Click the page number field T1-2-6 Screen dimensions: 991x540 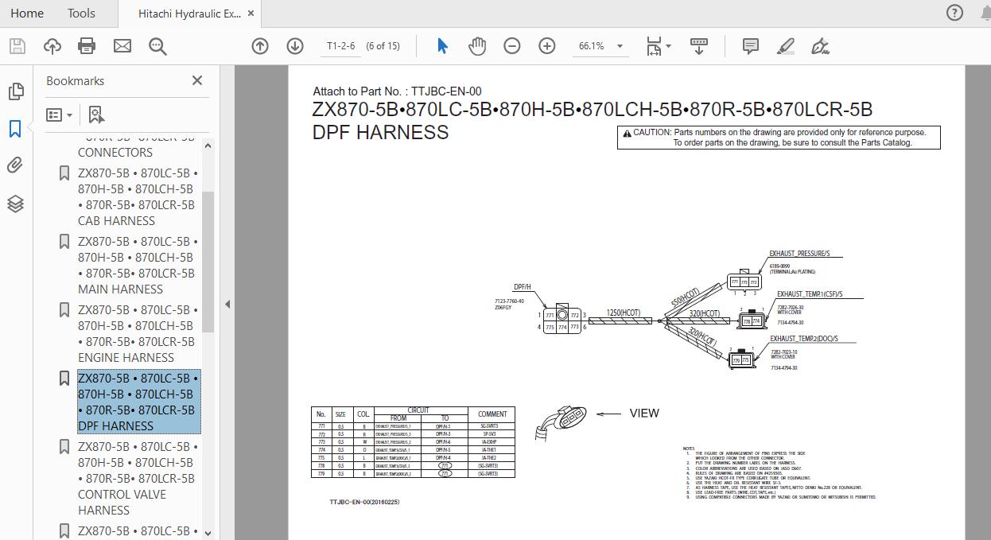pyautogui.click(x=341, y=46)
